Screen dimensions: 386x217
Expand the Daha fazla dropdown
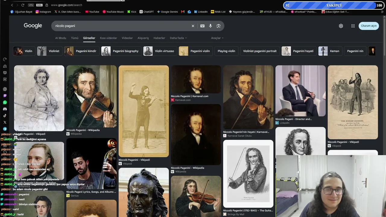178,38
